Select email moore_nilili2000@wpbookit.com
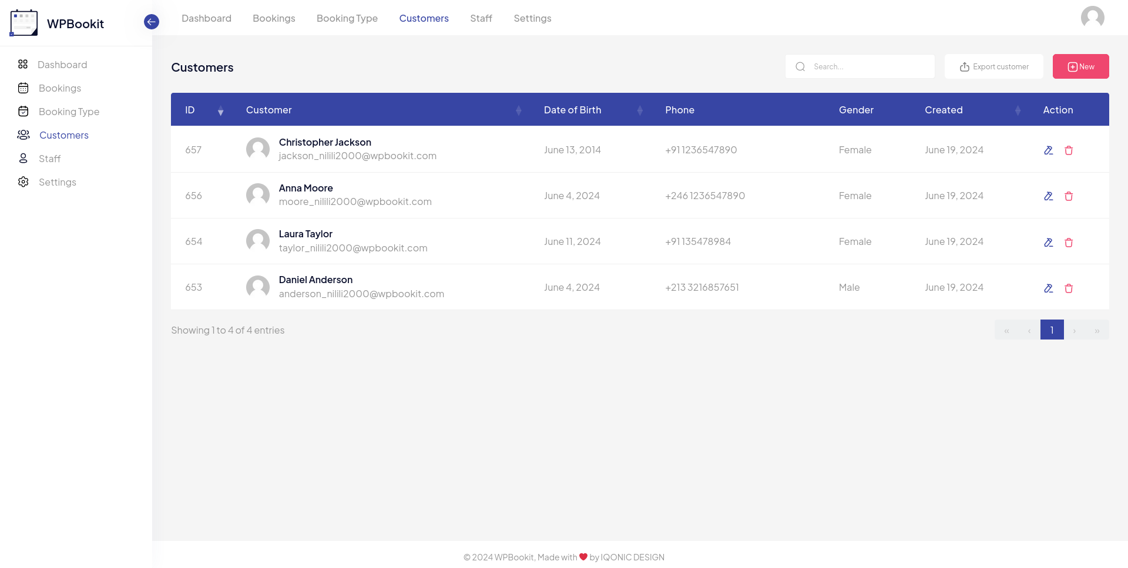 [355, 201]
